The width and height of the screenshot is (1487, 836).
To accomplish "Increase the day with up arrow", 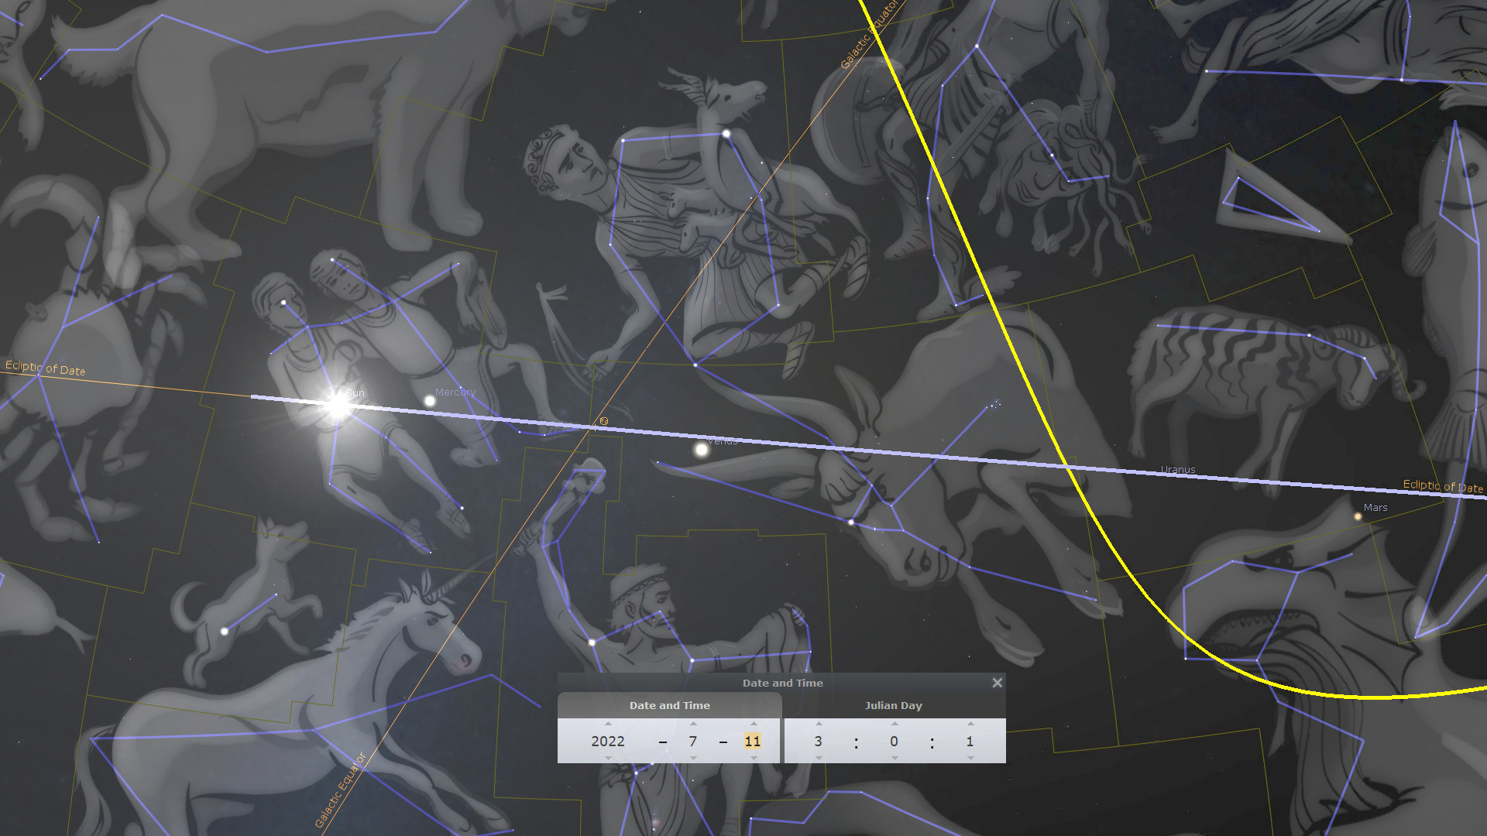I will click(754, 724).
